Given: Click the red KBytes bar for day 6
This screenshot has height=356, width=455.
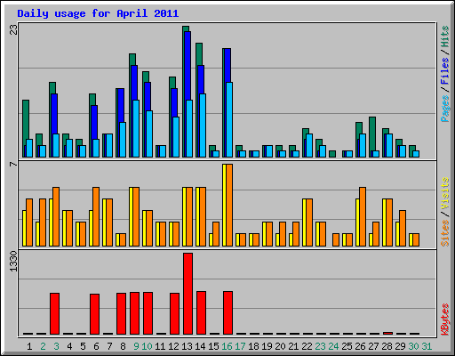Looking at the screenshot, I should 94,314.
